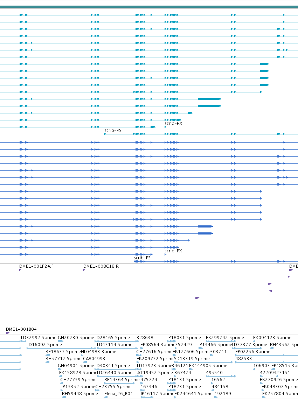Select EST label EP08564.3prime
Screen dimensions: 298x399
pyautogui.click(x=158, y=344)
